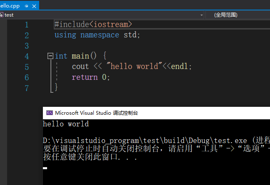Click the Microsoft Visual Studio 调试控制台 title
Screen dimensions: 270x185
click(x=96, y=113)
